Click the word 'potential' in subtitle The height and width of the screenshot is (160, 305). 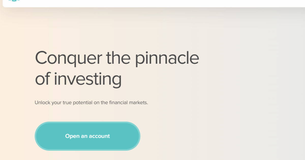pyautogui.click(x=82, y=103)
